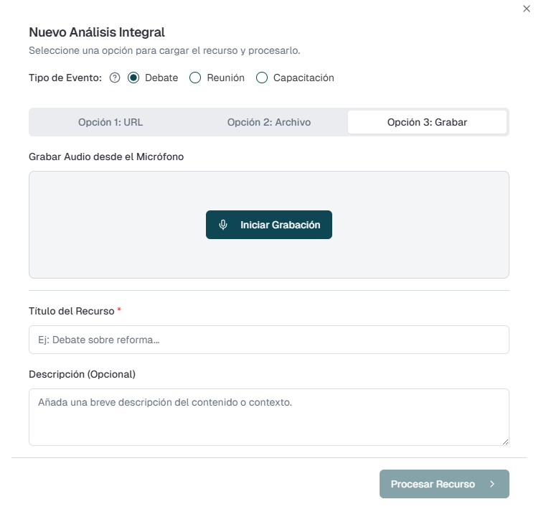Choose the Reunión radio option

tap(195, 78)
